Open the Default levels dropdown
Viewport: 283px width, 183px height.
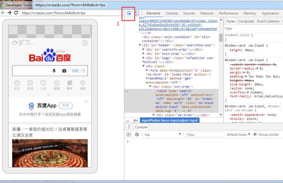239,134
